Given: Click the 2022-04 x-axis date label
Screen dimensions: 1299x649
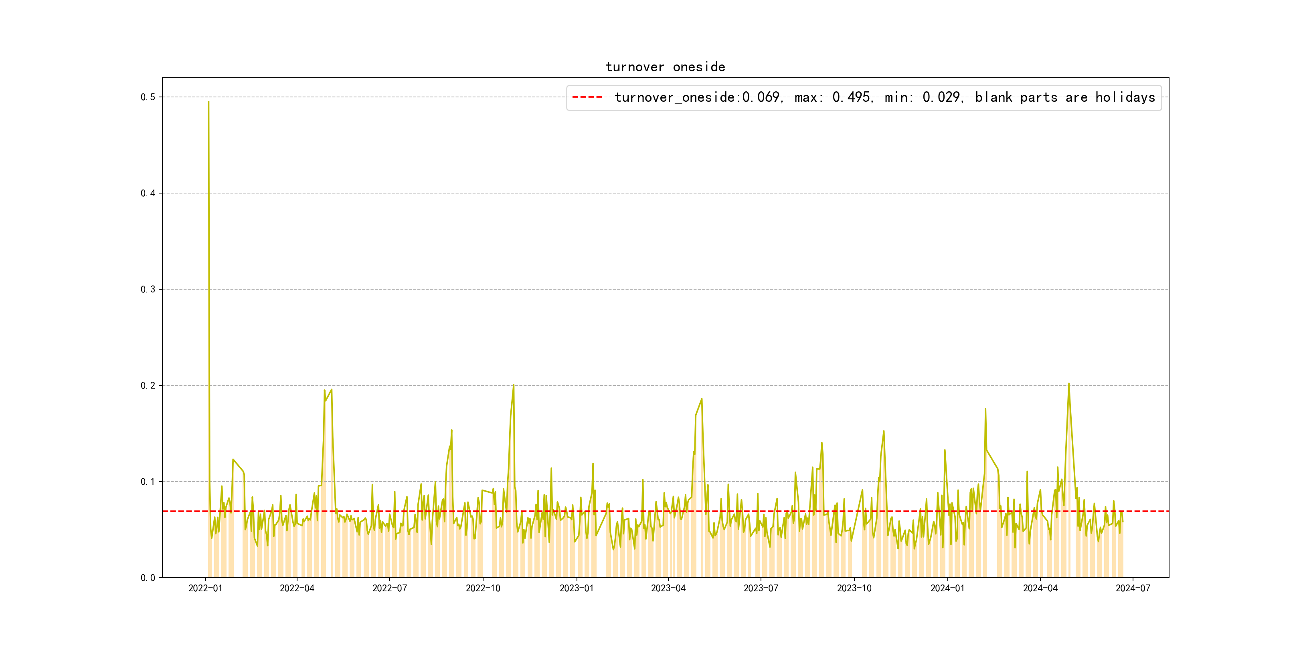Looking at the screenshot, I should [297, 589].
